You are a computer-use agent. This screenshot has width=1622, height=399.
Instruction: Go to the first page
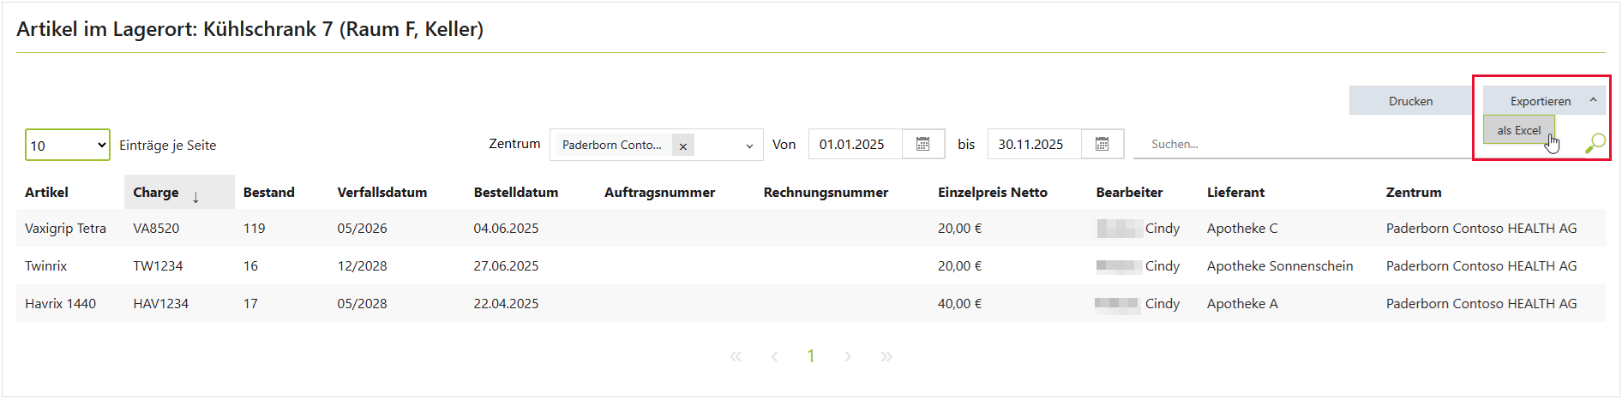point(736,356)
